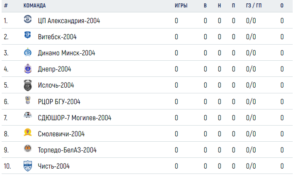
Task: Click the ЦП Александрия-2004 team logo
Action: (28, 19)
